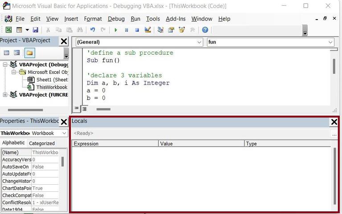Click the Cut scissors icon
The height and width of the screenshot is (214, 342).
[x=48, y=30]
